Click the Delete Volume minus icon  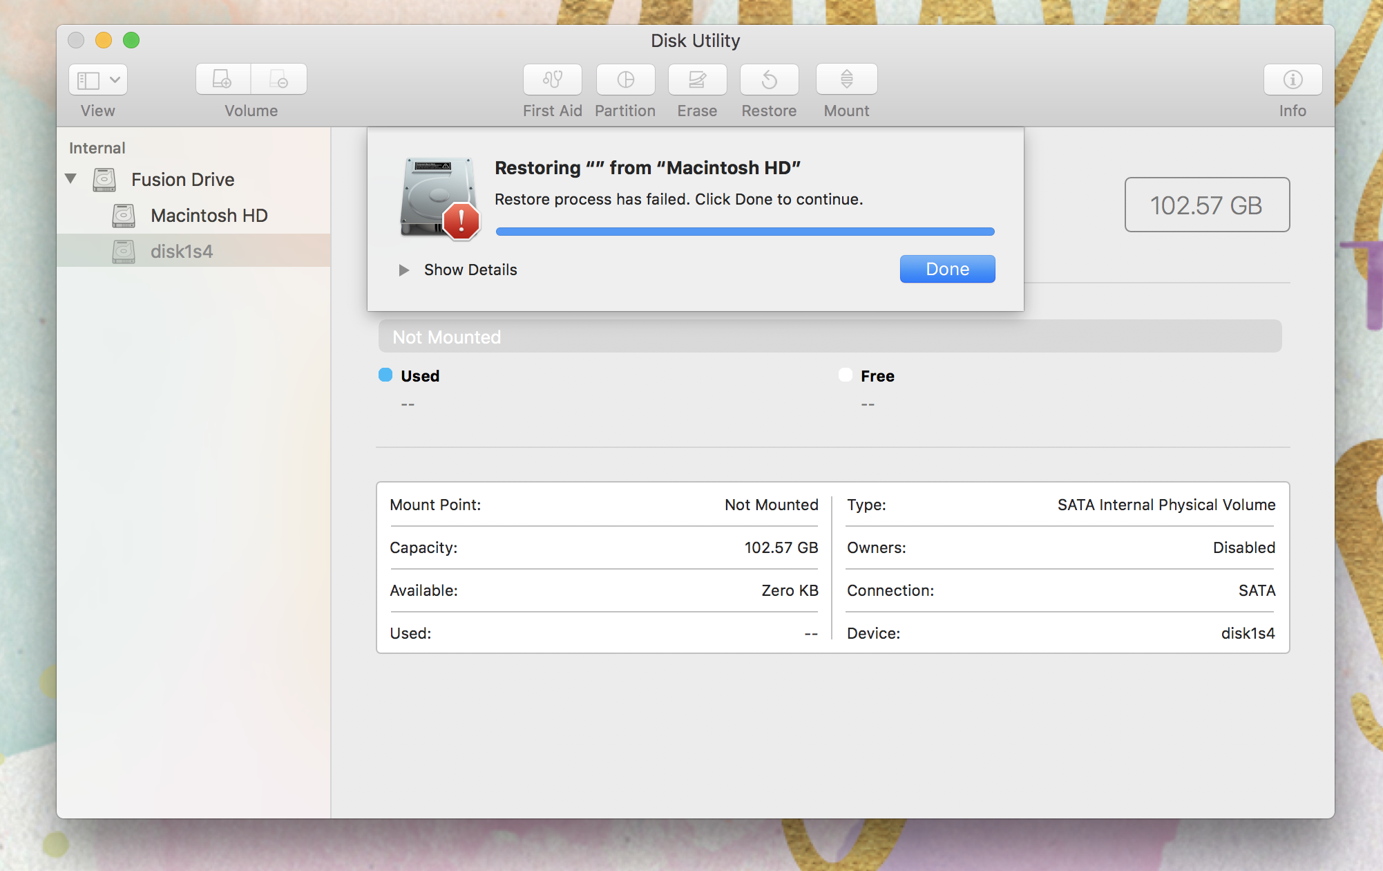279,80
